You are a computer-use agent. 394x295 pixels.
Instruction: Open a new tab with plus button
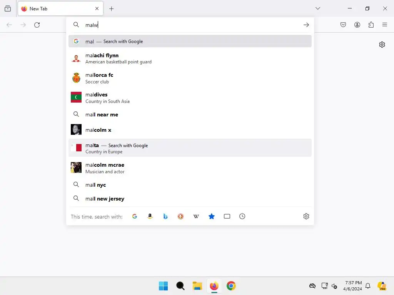click(111, 8)
